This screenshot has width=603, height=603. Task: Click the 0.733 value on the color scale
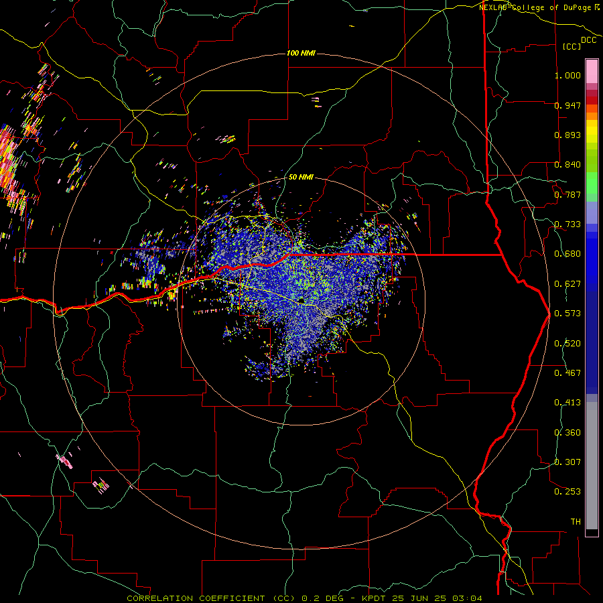(567, 224)
